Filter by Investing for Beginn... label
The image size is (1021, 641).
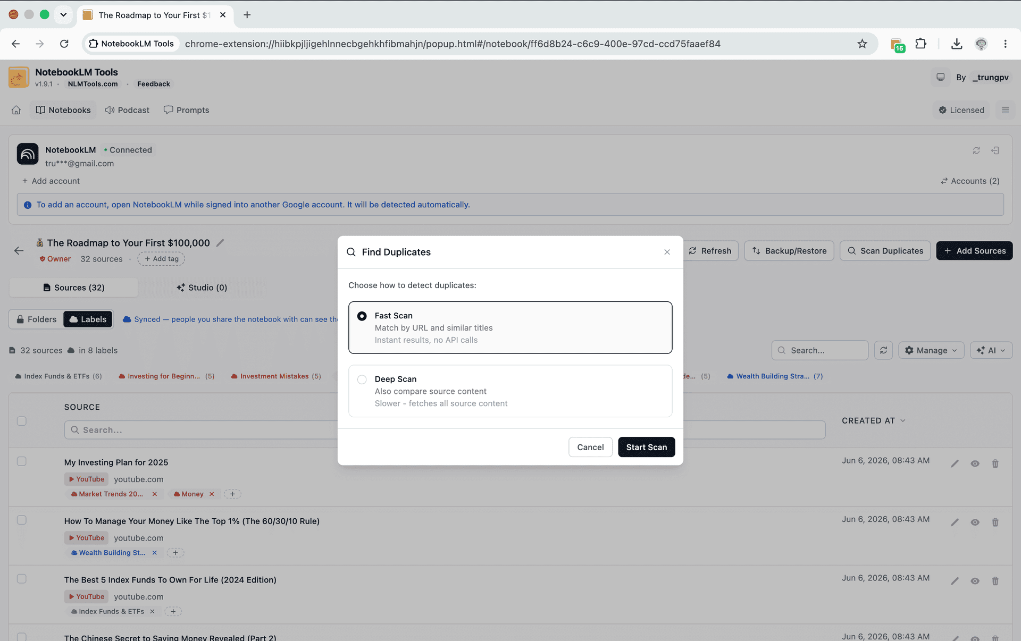pyautogui.click(x=166, y=376)
